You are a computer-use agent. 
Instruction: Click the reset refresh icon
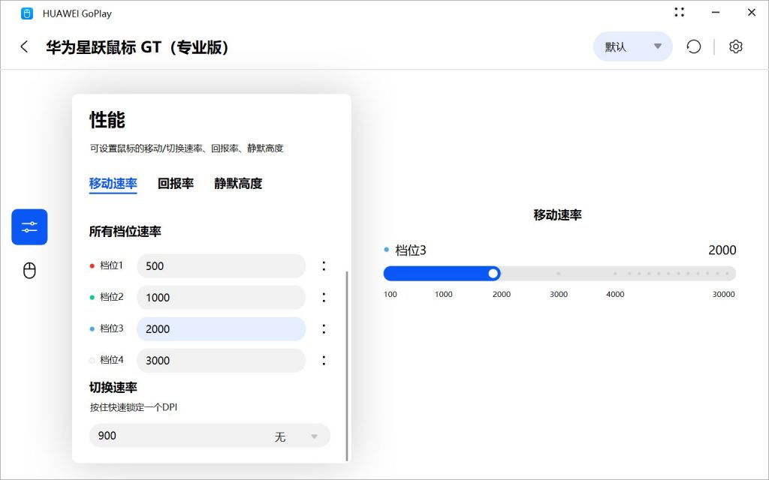[694, 46]
